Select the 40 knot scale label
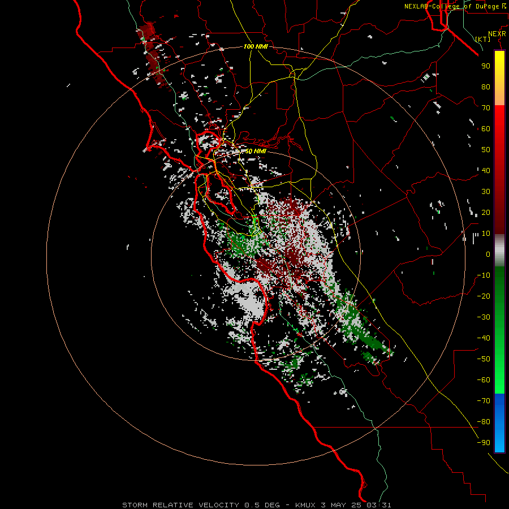Image resolution: width=509 pixels, height=509 pixels. (x=486, y=170)
